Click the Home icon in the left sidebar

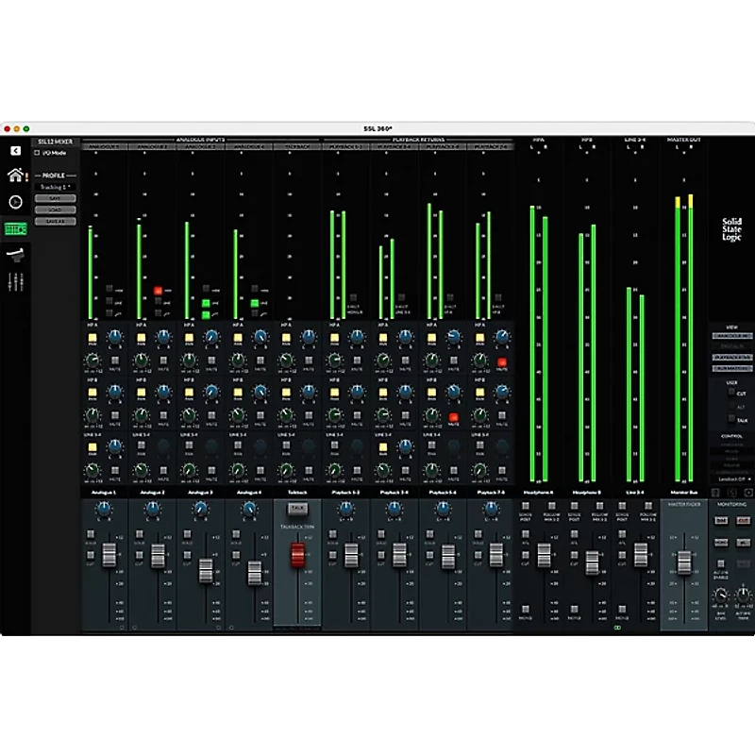16,175
